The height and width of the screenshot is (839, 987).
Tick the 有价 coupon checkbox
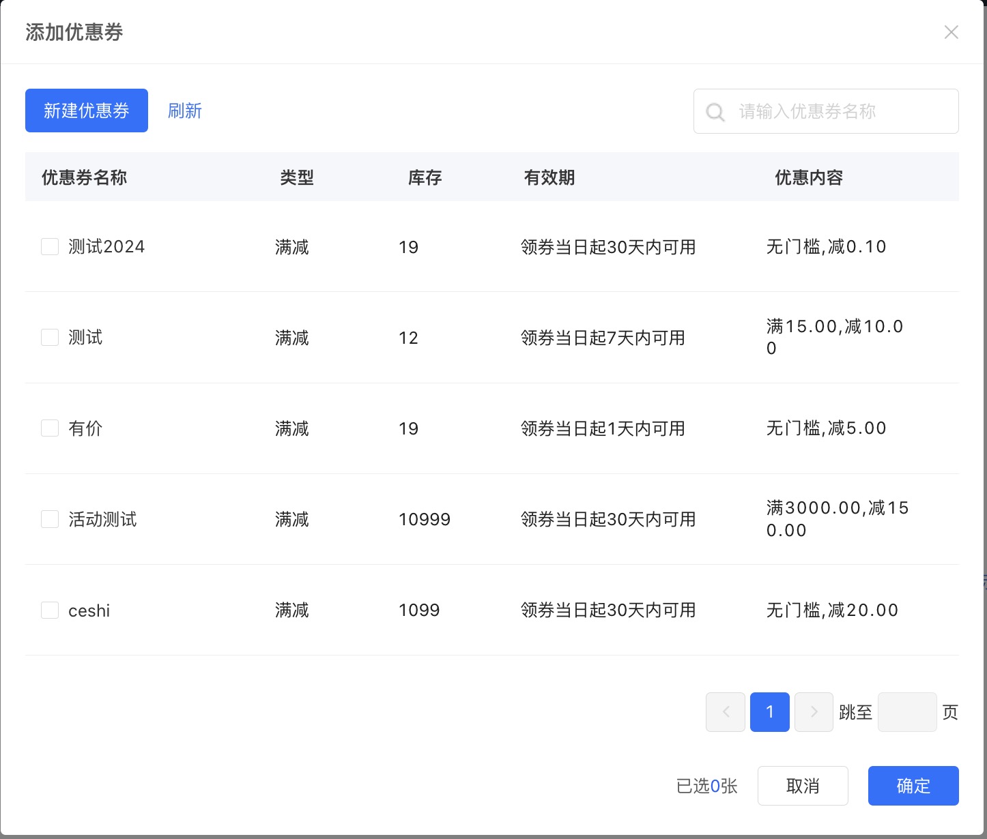(x=50, y=428)
